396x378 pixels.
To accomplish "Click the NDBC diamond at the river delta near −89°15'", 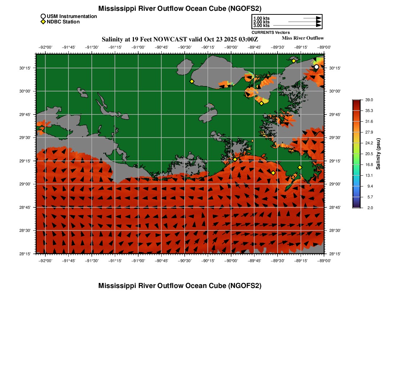I will click(300, 167).
